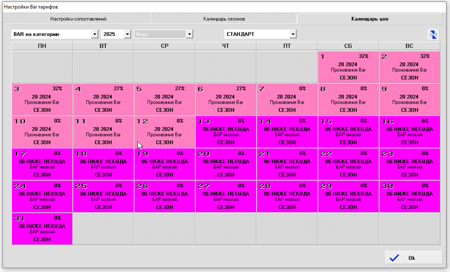Select day 22 magenta calendar cell

(348, 164)
